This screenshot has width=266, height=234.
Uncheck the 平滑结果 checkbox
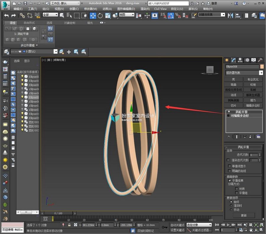click(x=230, y=180)
